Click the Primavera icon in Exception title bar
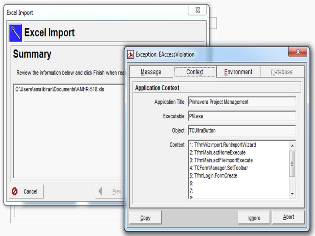The height and width of the screenshot is (236, 315). 130,54
